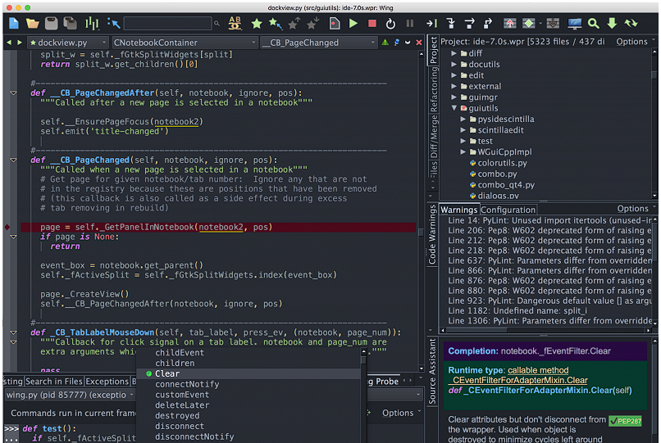Follow the CEventFilterForAdapterMixin.Clear link
Viewport: 661px width, 443px height.
coord(517,381)
